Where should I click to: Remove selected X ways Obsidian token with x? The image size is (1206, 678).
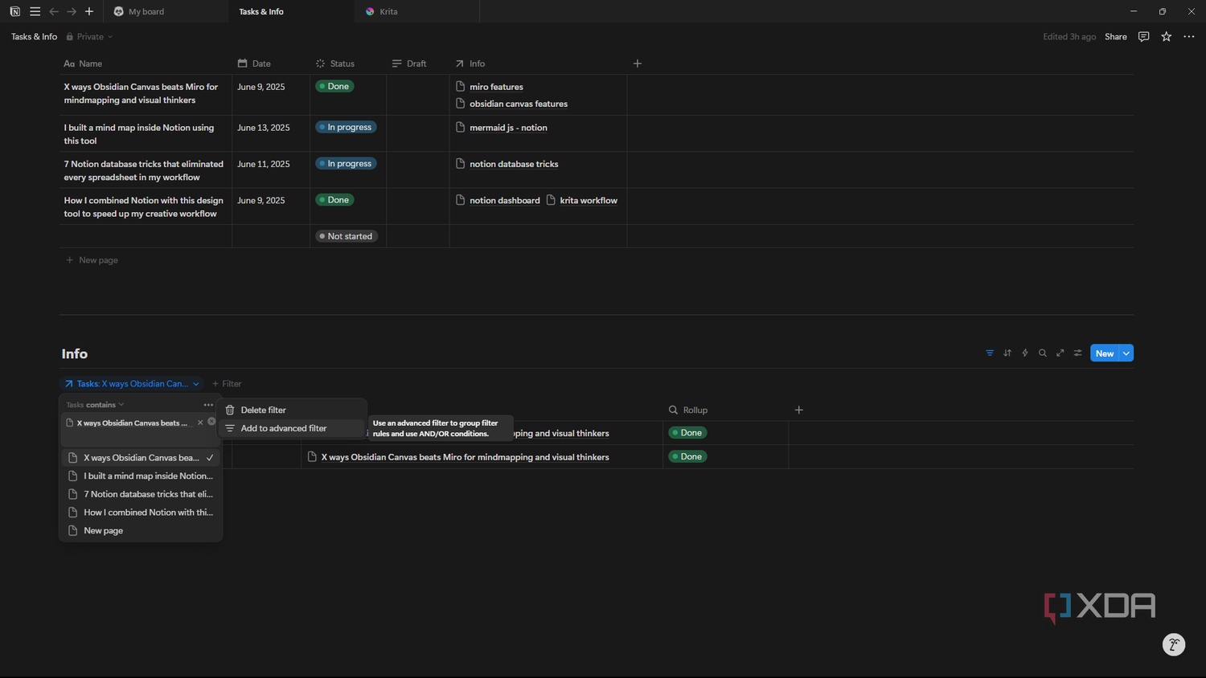coord(200,423)
